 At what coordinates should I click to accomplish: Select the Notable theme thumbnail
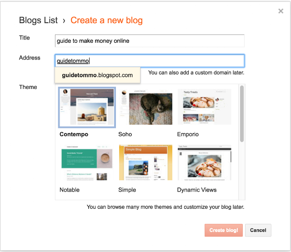[x=87, y=163]
